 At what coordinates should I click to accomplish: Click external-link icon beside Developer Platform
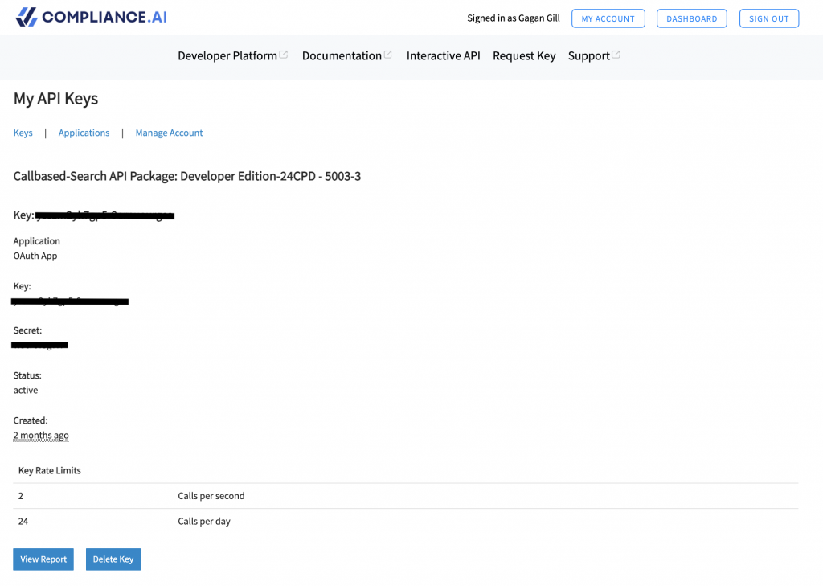pos(284,55)
